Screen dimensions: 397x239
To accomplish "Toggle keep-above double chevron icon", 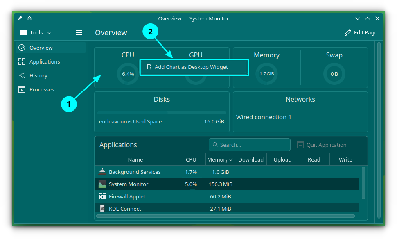I will click(29, 18).
